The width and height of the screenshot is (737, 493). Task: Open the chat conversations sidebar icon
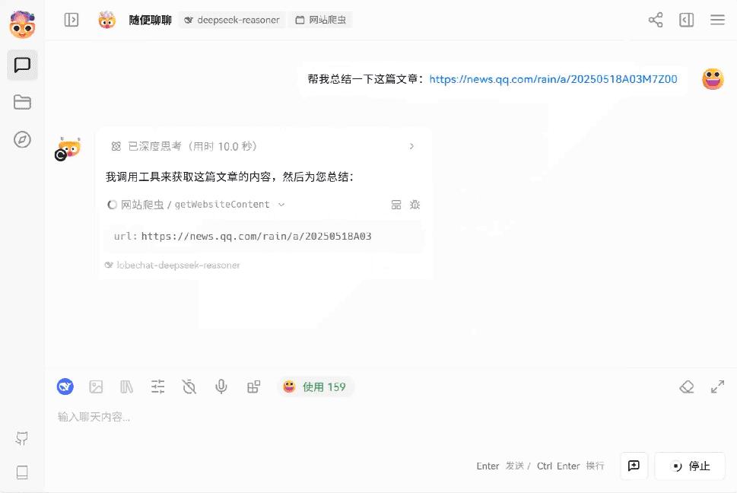tap(22, 65)
